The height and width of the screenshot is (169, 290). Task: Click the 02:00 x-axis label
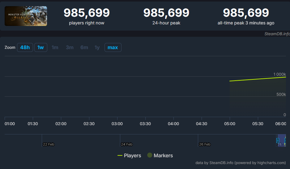[61, 124]
